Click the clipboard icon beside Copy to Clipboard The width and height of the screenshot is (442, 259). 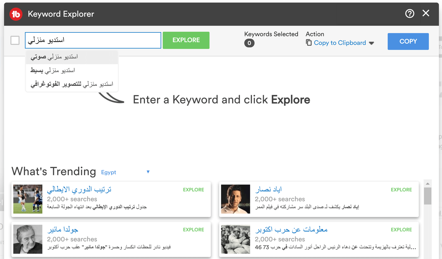[308, 42]
